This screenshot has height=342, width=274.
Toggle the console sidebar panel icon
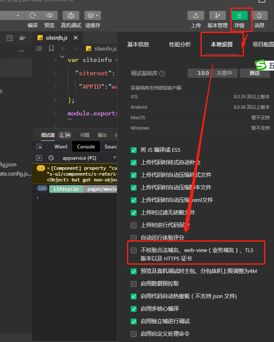[x=39, y=158]
